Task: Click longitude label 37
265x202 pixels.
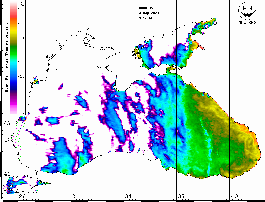Action: (181, 196)
